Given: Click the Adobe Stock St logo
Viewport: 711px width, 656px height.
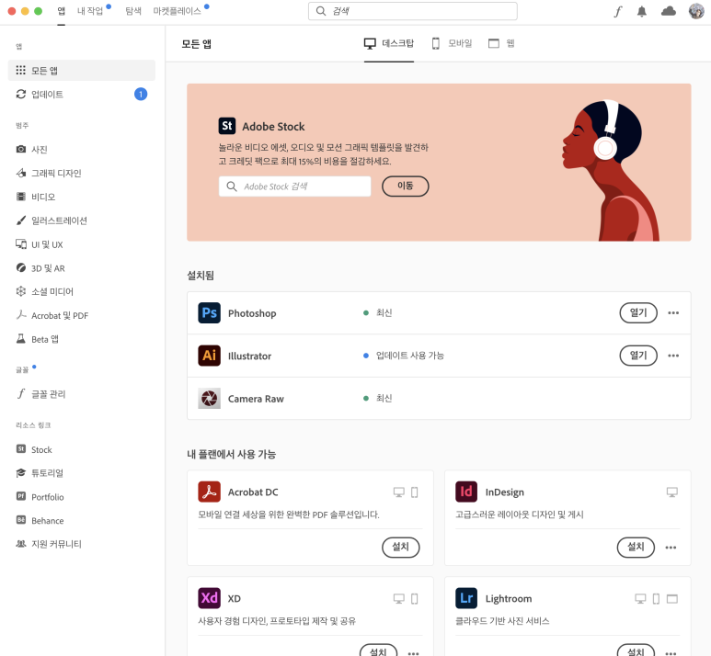Looking at the screenshot, I should click(226, 126).
